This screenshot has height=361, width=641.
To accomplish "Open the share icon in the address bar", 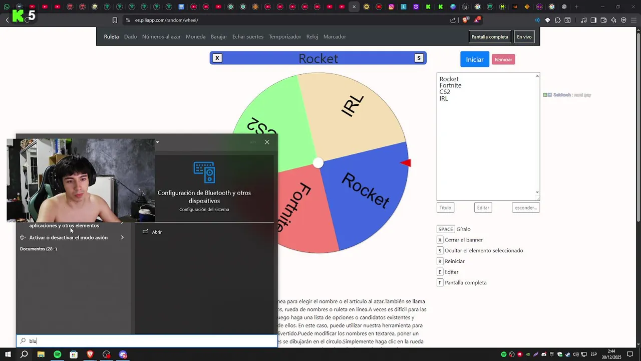I will 453,20.
